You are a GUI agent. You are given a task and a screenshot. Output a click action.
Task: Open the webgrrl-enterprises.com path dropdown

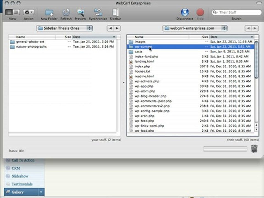coord(195,28)
